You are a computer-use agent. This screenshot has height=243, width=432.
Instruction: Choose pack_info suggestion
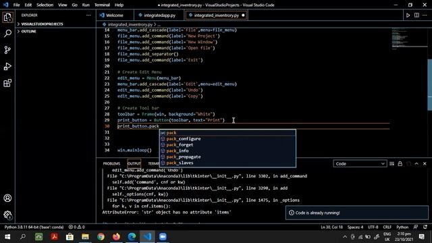(227, 151)
